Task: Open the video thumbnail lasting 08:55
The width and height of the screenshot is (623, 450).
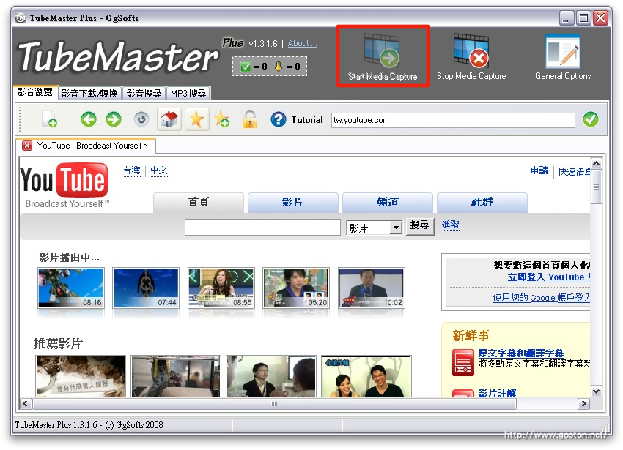Action: 221,288
